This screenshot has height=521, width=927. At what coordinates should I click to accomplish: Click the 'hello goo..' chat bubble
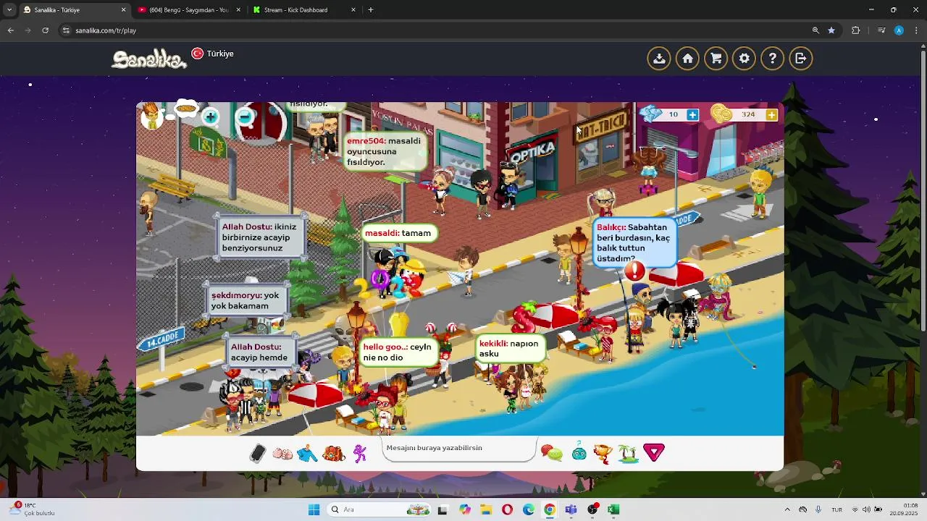(x=398, y=352)
